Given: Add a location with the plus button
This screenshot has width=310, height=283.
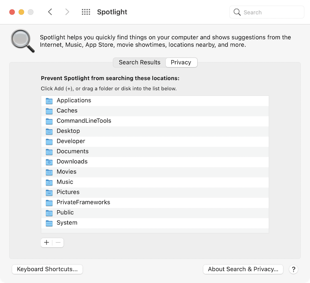Looking at the screenshot, I should point(46,242).
